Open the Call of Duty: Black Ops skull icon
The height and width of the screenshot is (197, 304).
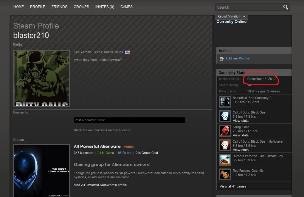tap(225, 116)
